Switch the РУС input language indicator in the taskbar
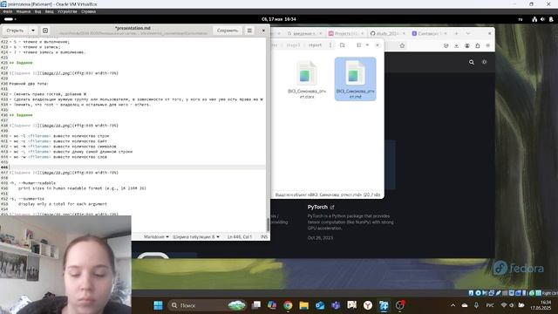Screen dimensions: 558x314 click(490, 305)
